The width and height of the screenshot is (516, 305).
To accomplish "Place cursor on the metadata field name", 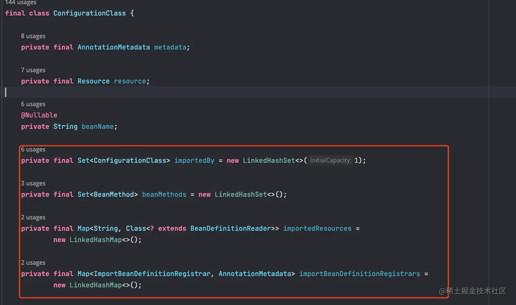I will pyautogui.click(x=170, y=47).
